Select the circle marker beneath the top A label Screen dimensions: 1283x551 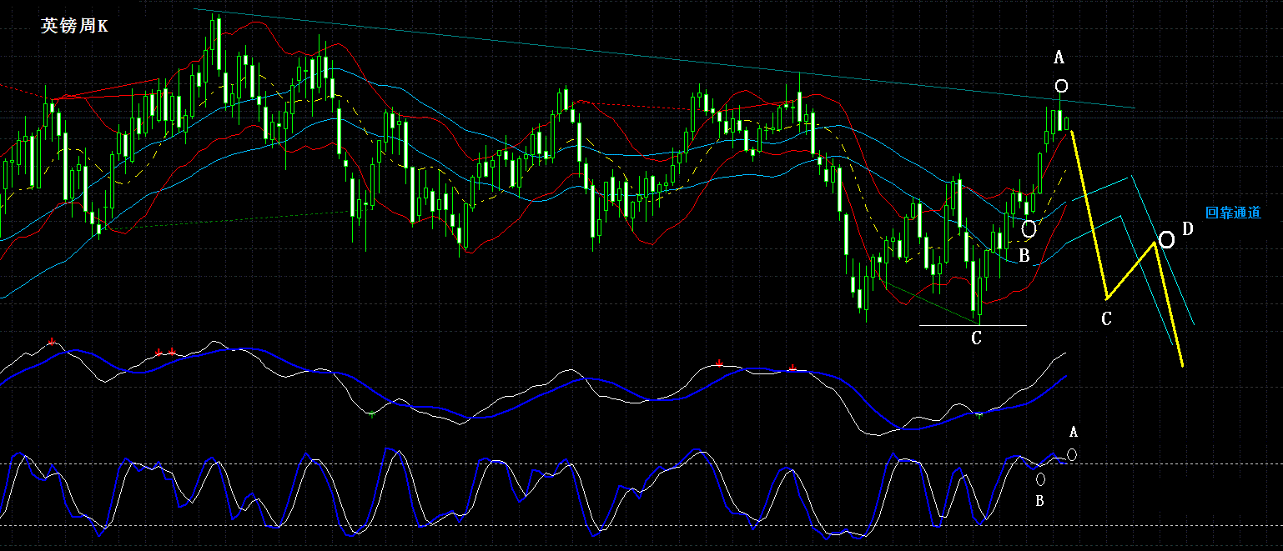pos(1061,85)
